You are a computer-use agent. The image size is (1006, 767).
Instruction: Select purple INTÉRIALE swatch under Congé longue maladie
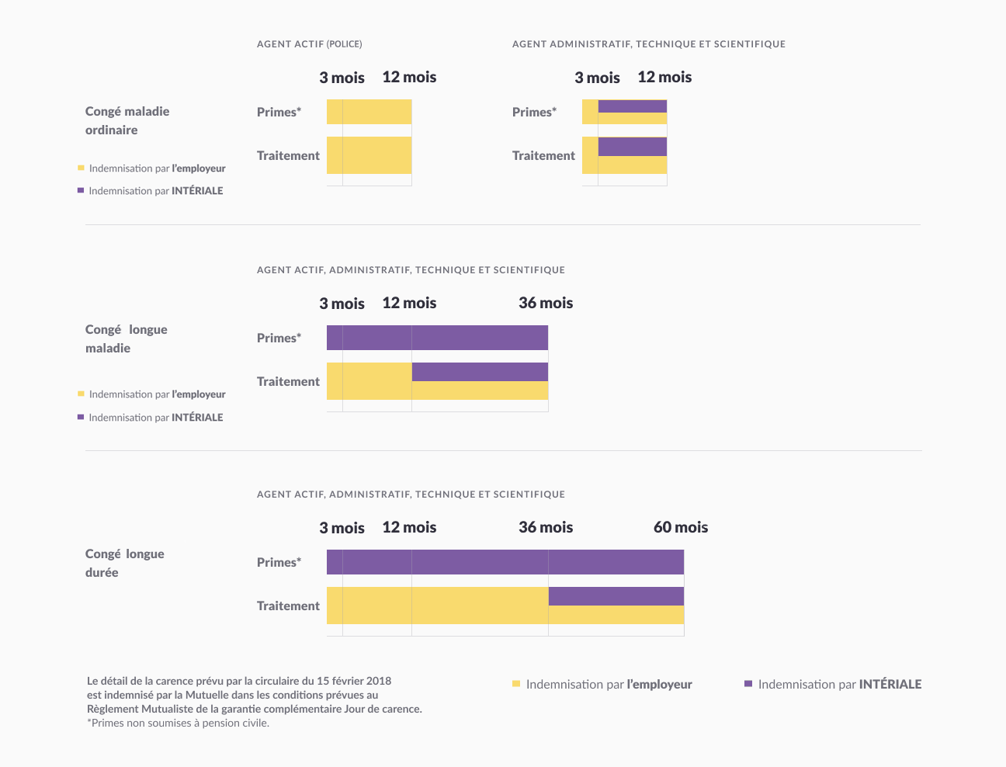(x=81, y=417)
